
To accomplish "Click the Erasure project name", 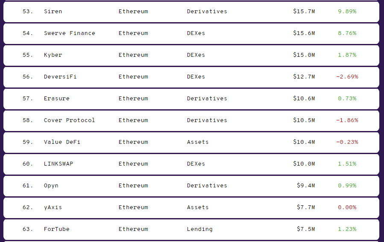I will point(56,99).
